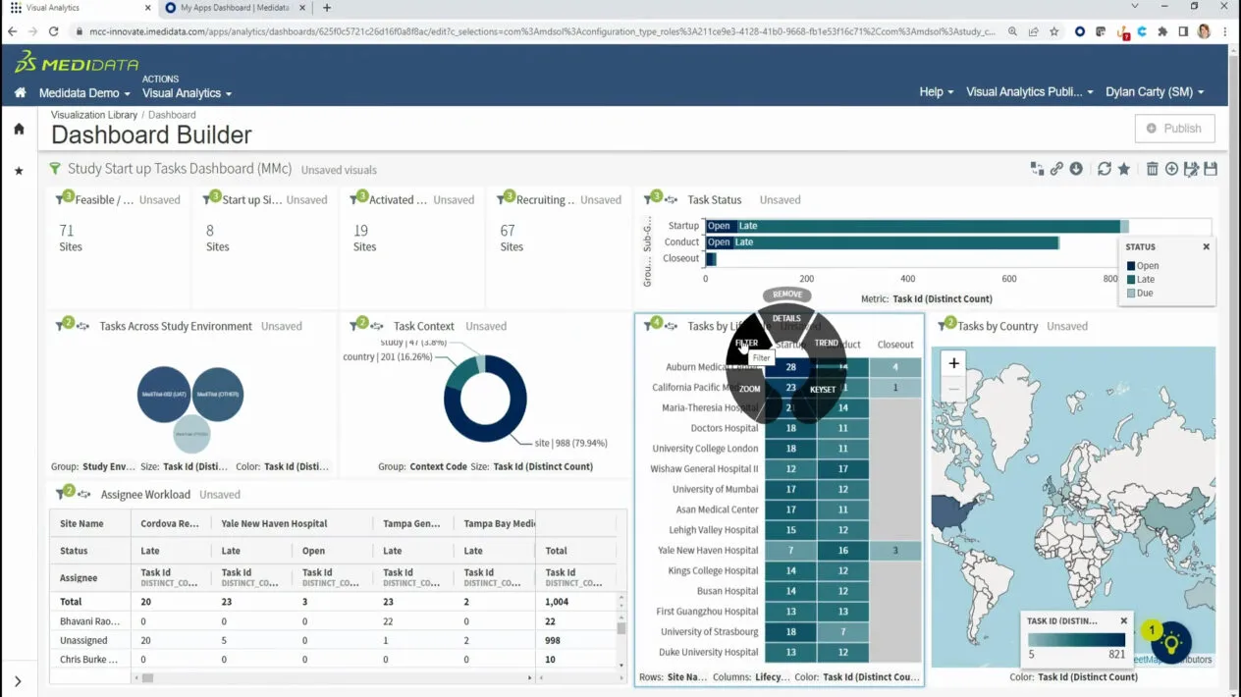Delete the dashboard using the trash icon

click(x=1152, y=168)
